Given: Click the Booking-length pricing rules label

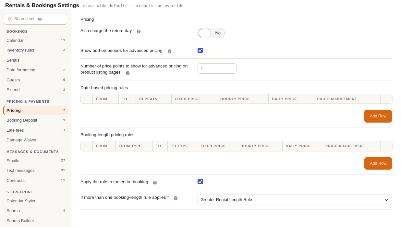Looking at the screenshot, I should tap(107, 135).
